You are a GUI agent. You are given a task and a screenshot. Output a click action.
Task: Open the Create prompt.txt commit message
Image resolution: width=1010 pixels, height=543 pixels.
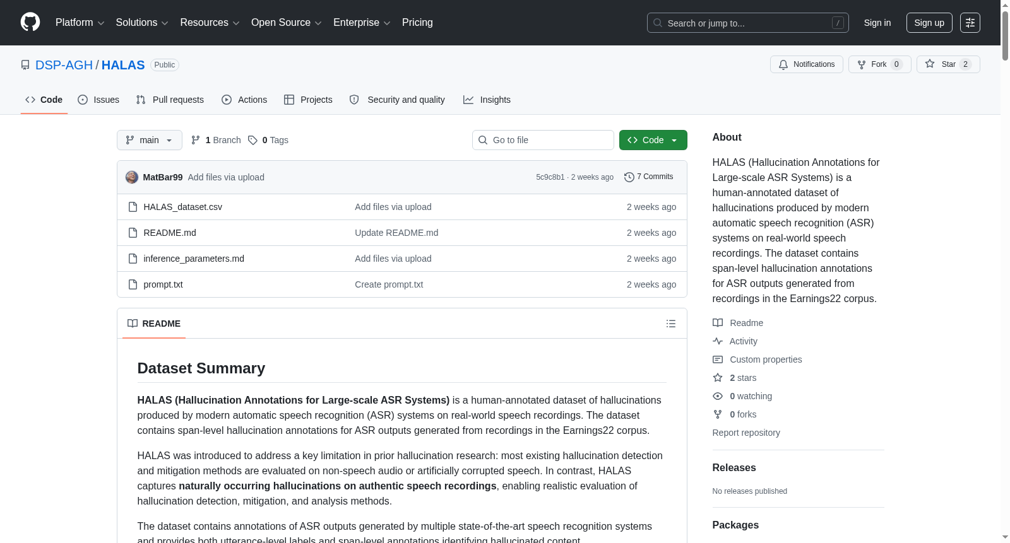point(389,284)
